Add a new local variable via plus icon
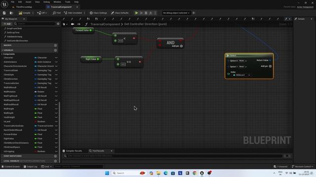316x177 pixels. pos(55,161)
